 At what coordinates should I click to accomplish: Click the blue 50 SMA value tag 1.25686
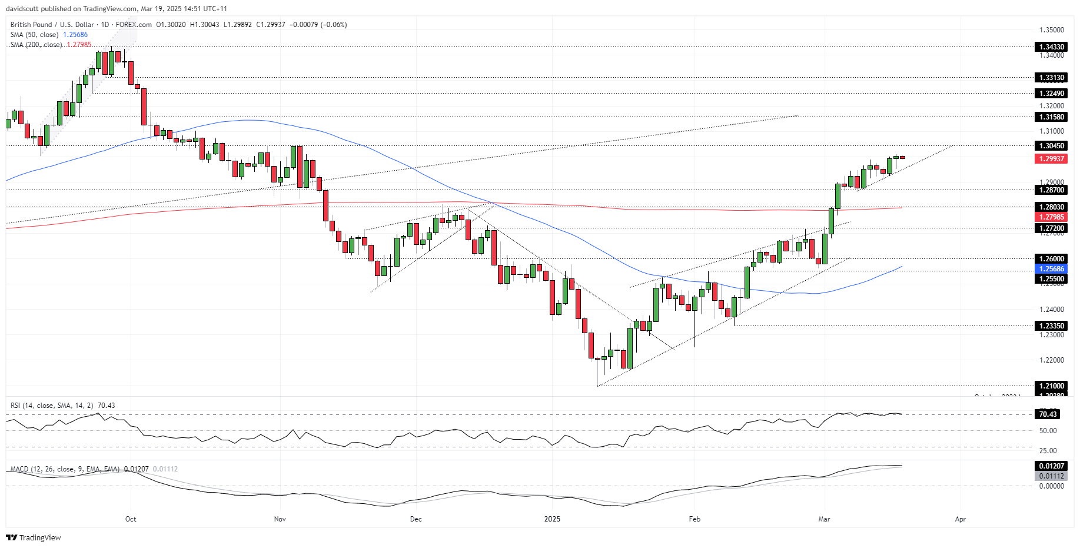coord(1051,268)
